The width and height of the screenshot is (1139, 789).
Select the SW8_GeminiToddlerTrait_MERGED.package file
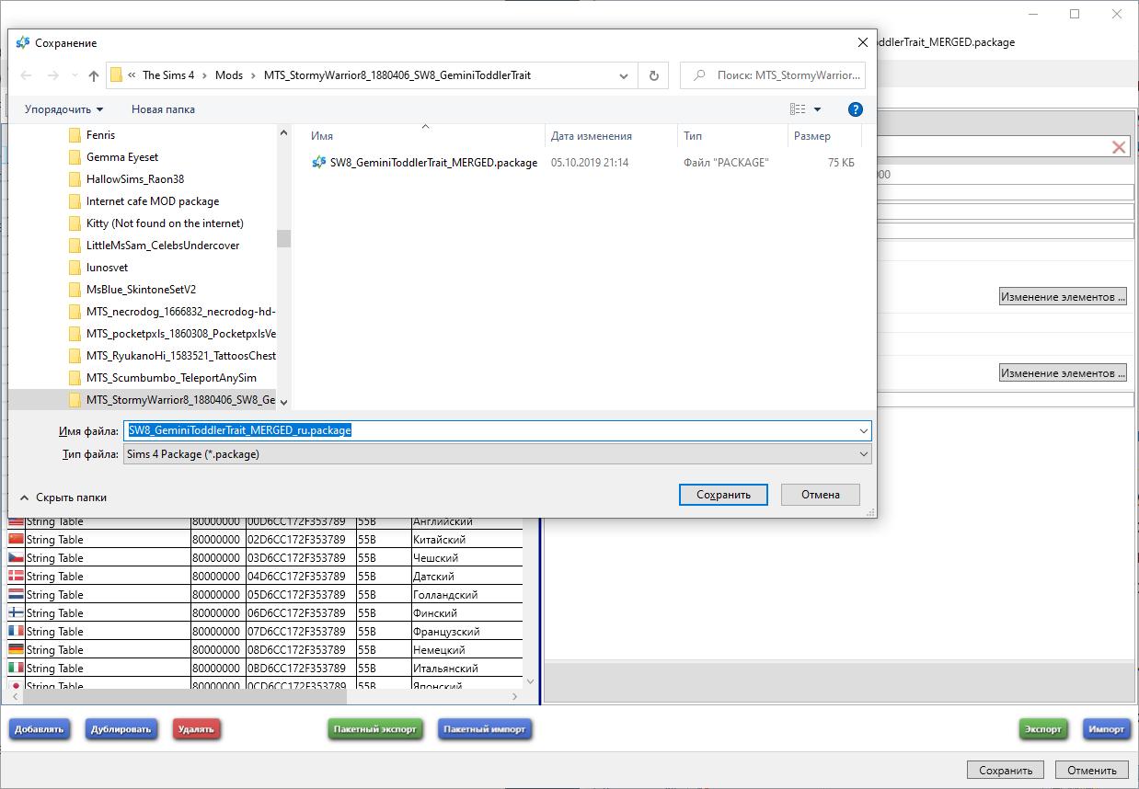432,163
